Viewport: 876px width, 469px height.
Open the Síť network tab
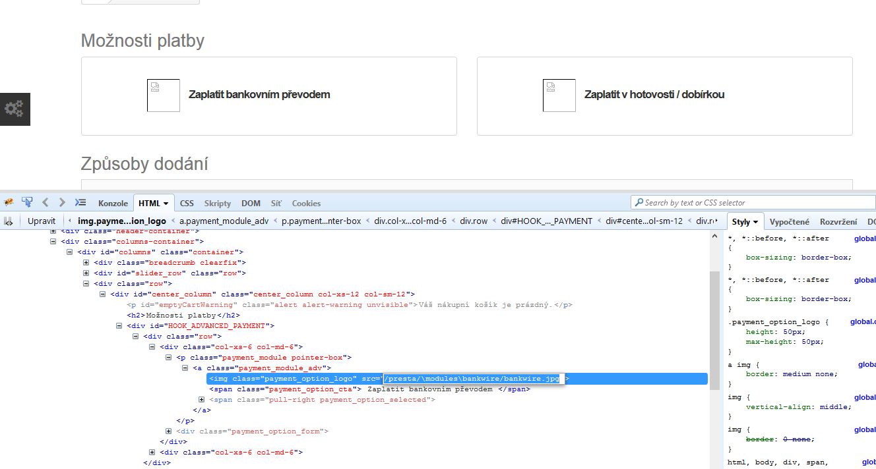276,203
